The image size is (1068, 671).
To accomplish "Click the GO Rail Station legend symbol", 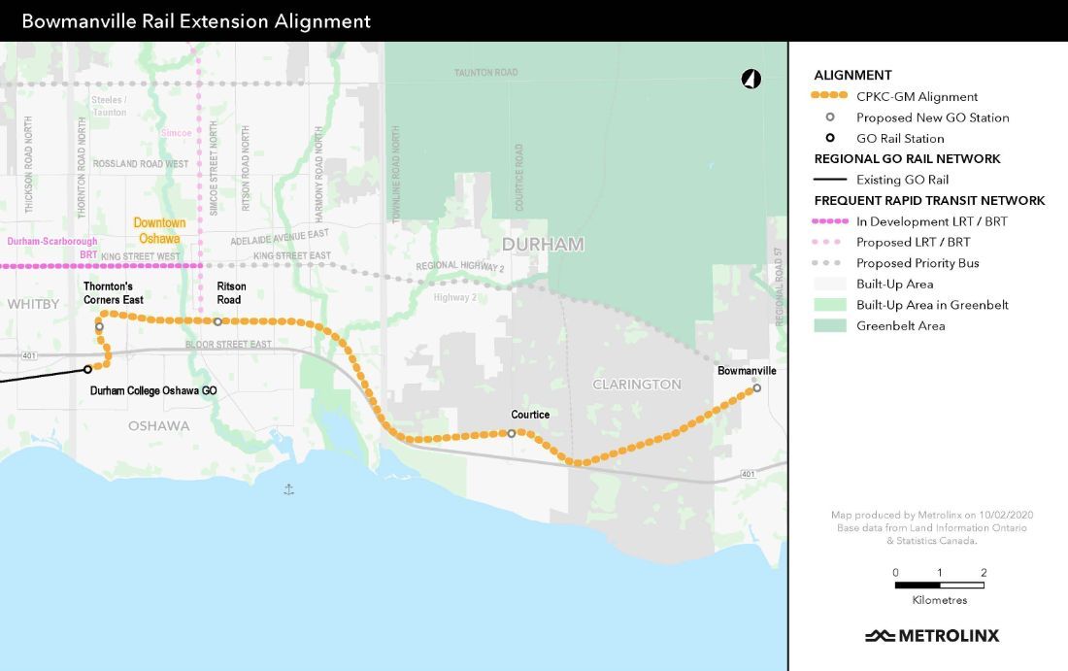I will 830,138.
